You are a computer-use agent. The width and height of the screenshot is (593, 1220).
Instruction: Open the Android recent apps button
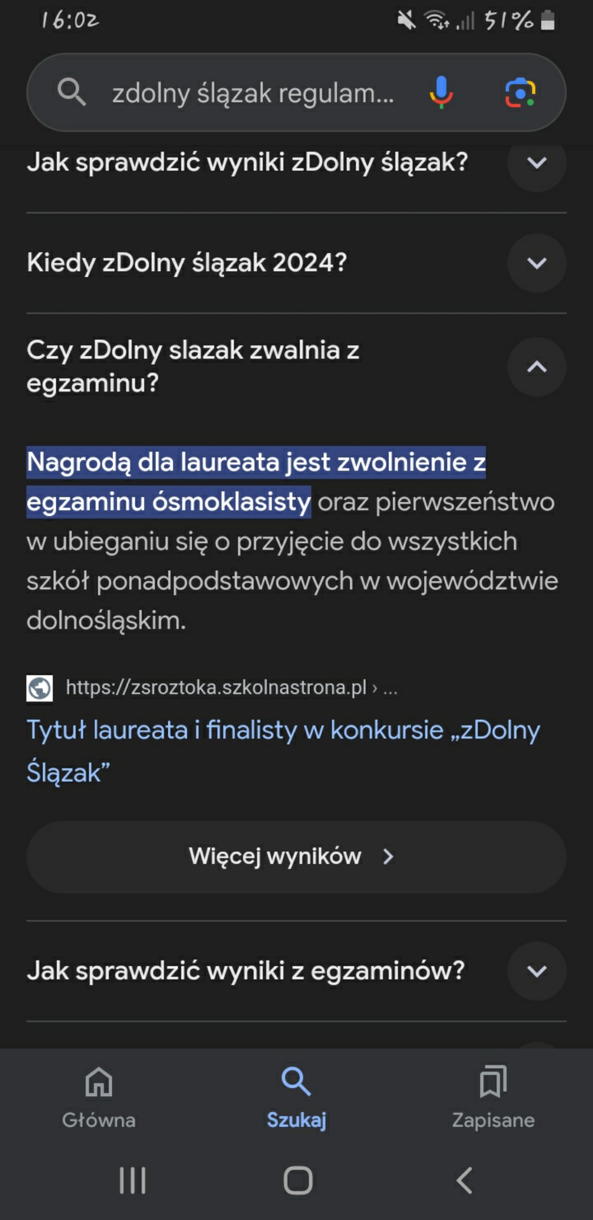coord(133,1180)
